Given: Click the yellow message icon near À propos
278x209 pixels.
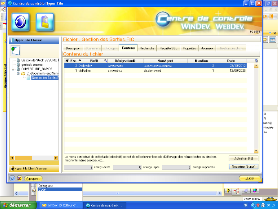Looking at the screenshot, I should (x=19, y=178).
